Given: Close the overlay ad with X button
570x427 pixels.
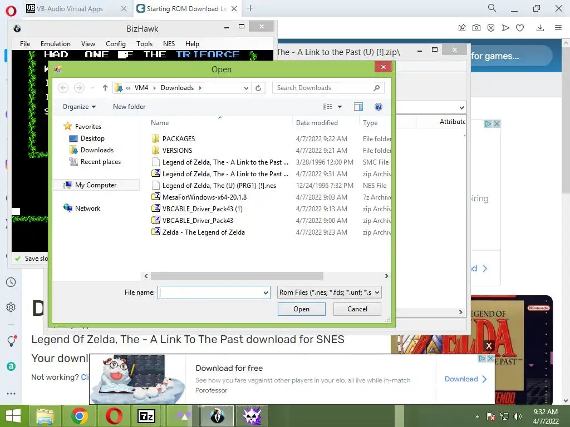Looking at the screenshot, I should [489, 346].
